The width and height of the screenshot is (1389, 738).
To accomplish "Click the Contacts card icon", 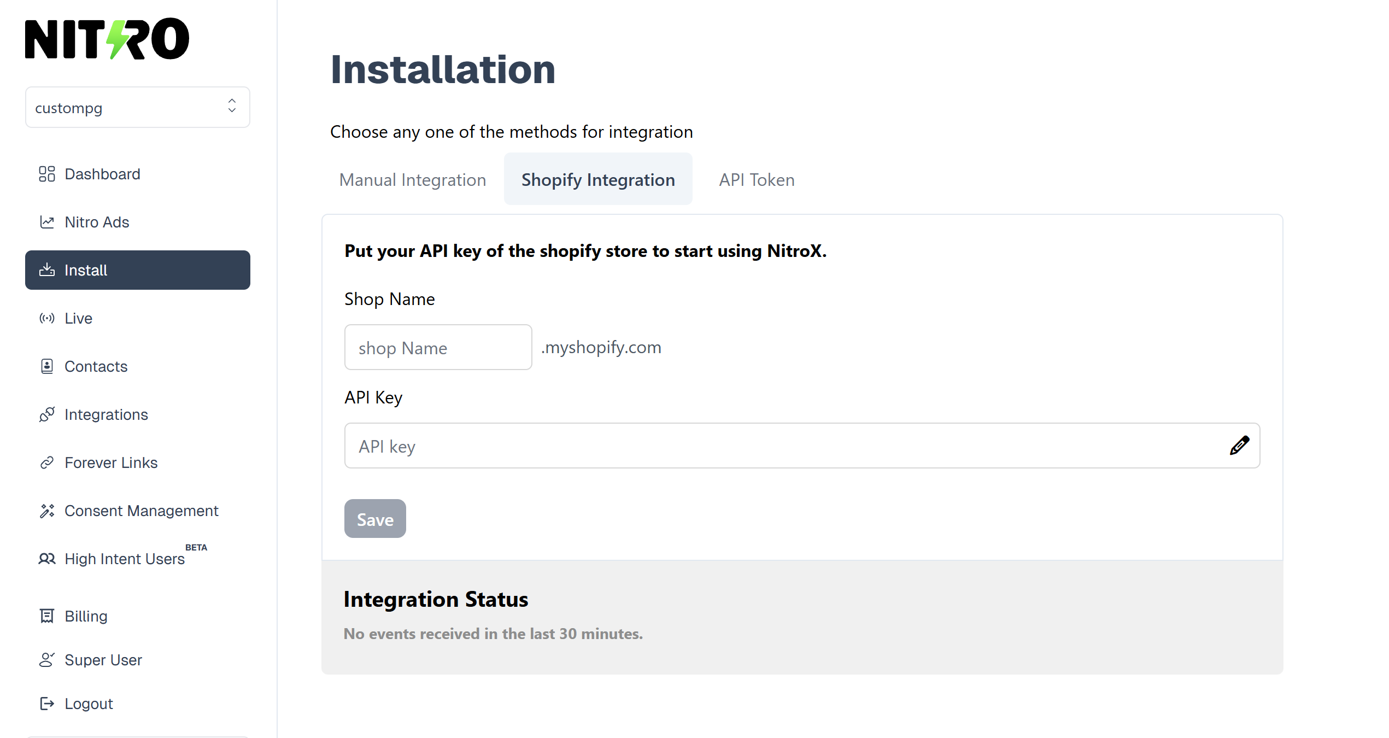I will [47, 366].
